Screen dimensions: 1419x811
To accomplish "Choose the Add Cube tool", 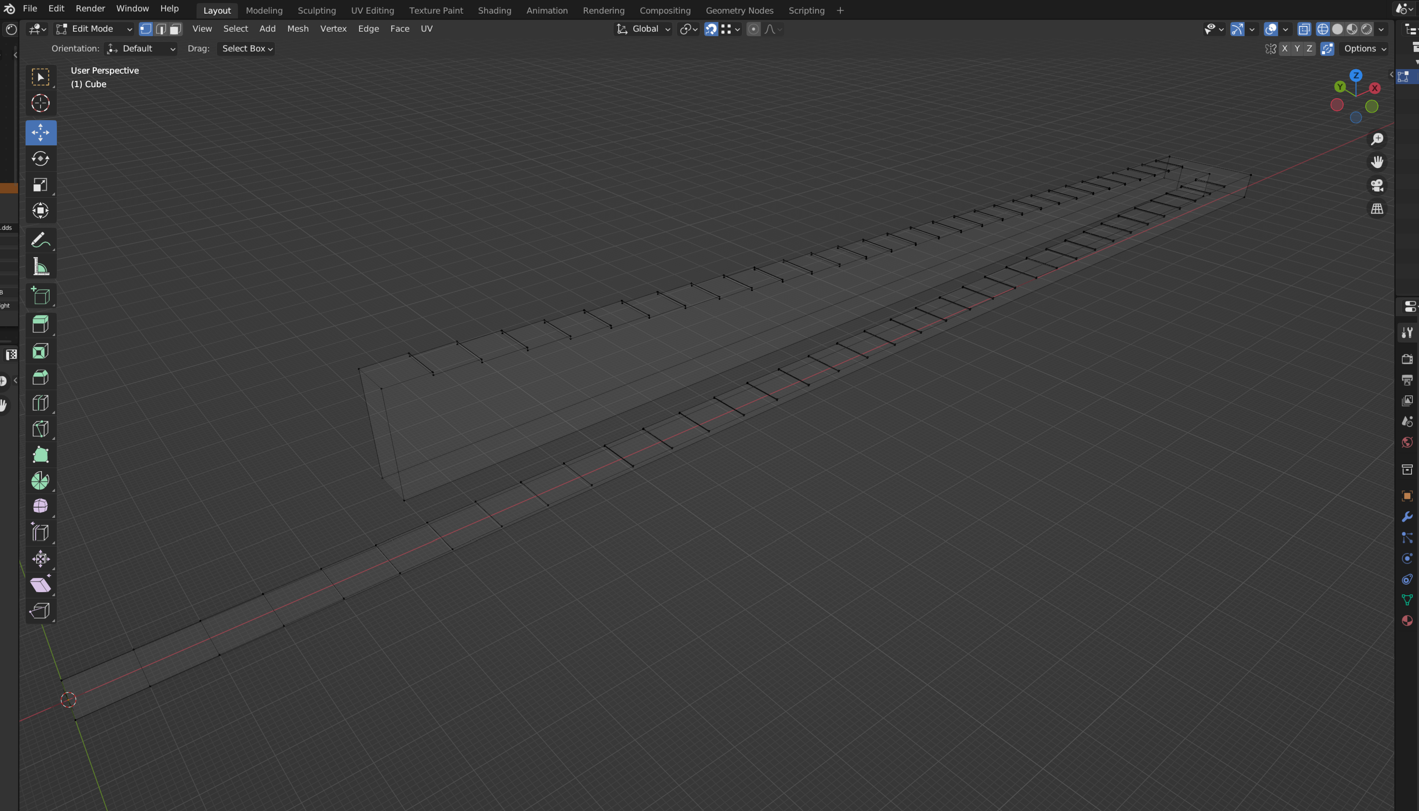I will (40, 296).
